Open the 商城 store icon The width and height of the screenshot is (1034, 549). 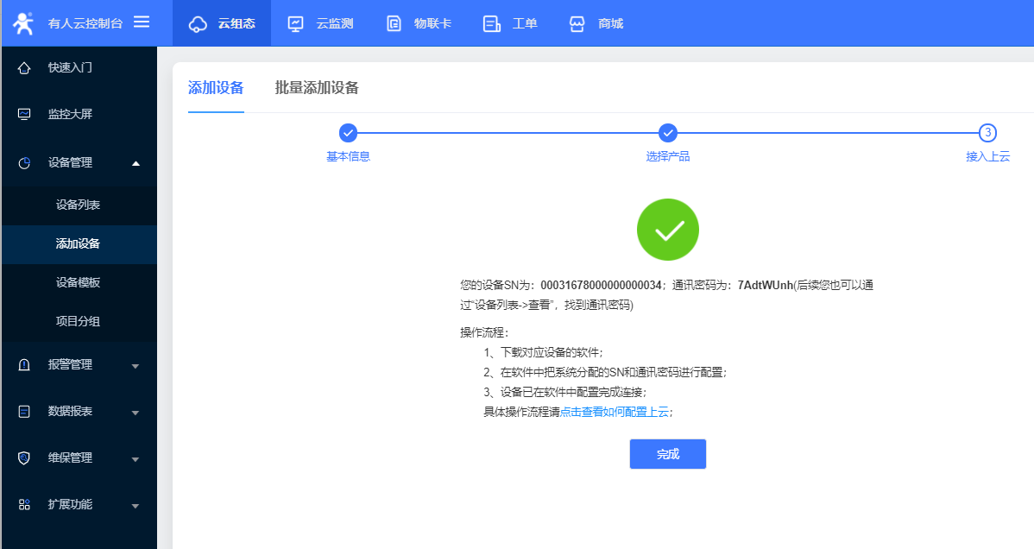pos(577,24)
